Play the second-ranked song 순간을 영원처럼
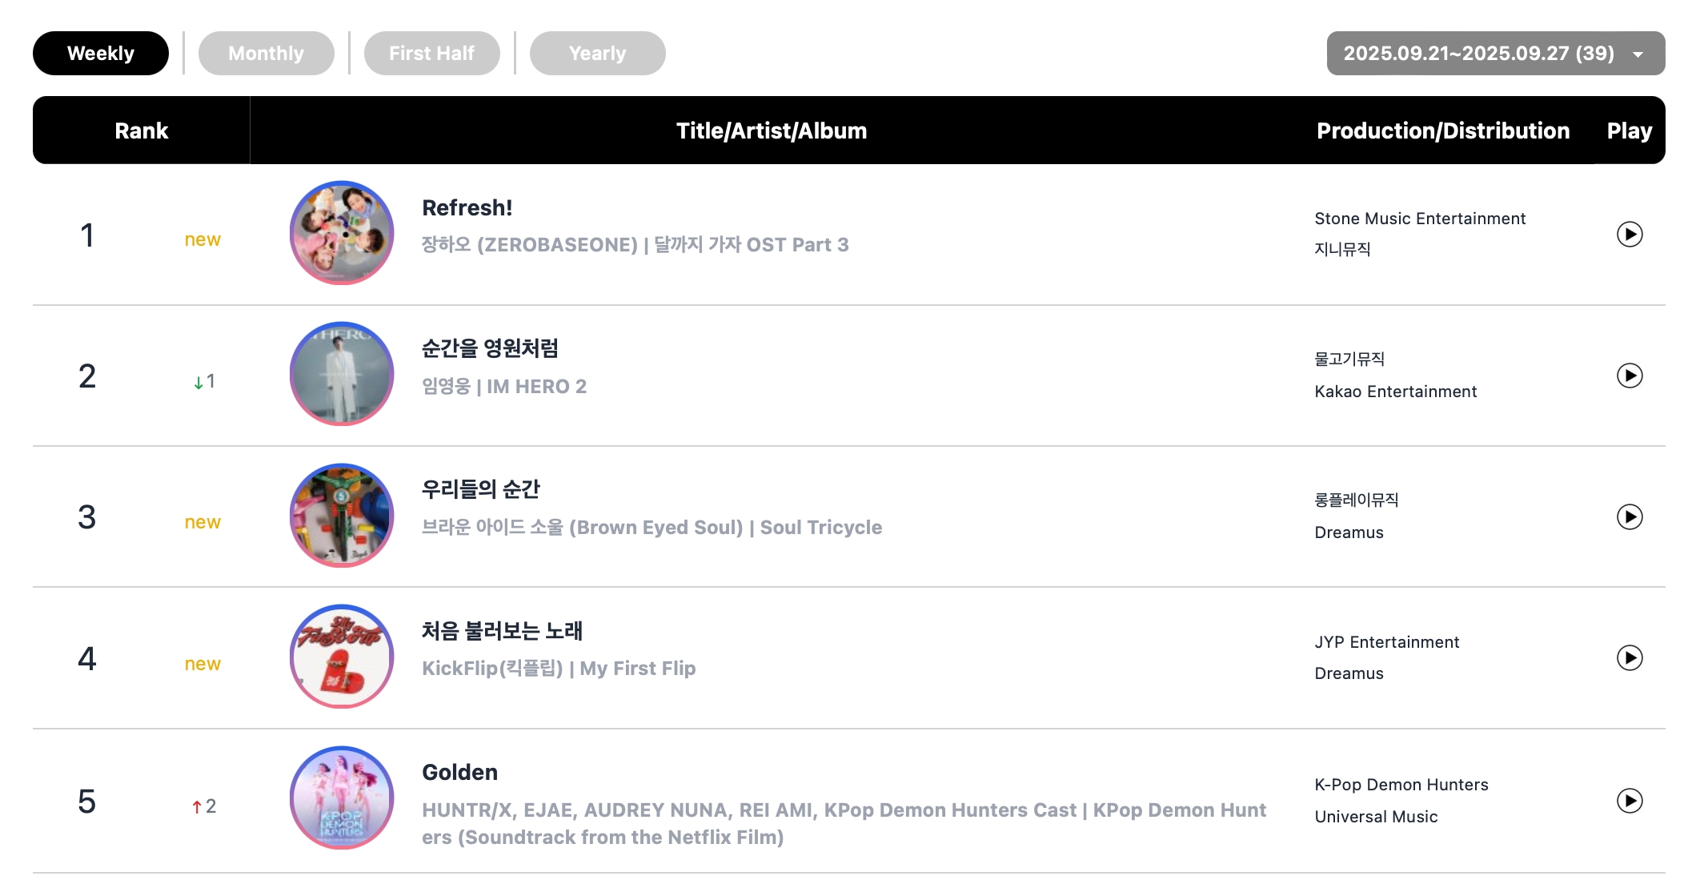1700x880 pixels. click(x=1629, y=376)
